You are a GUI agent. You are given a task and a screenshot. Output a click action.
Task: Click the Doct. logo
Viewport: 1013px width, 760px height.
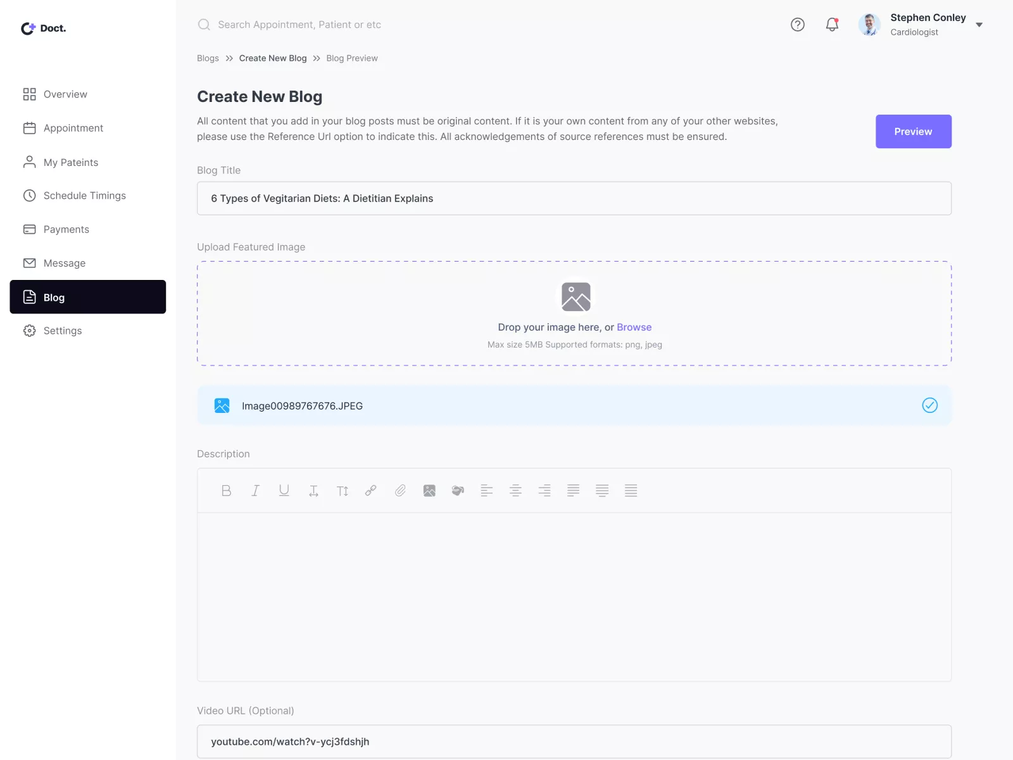click(x=43, y=28)
